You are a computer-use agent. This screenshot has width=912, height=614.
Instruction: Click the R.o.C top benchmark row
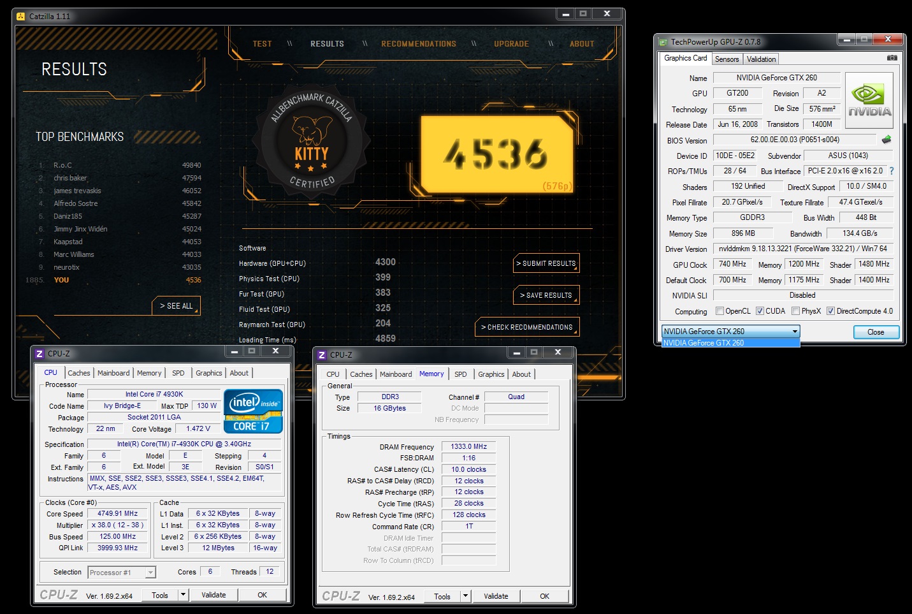click(x=120, y=165)
